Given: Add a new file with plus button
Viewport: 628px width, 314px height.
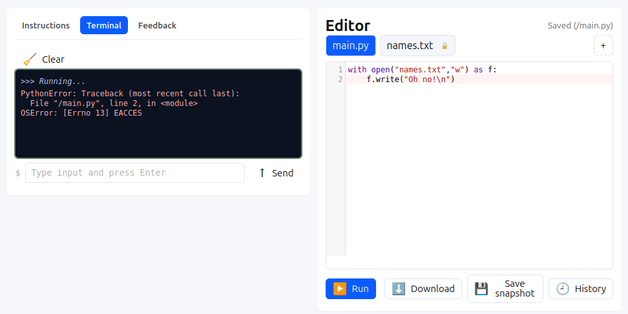Looking at the screenshot, I should [603, 45].
